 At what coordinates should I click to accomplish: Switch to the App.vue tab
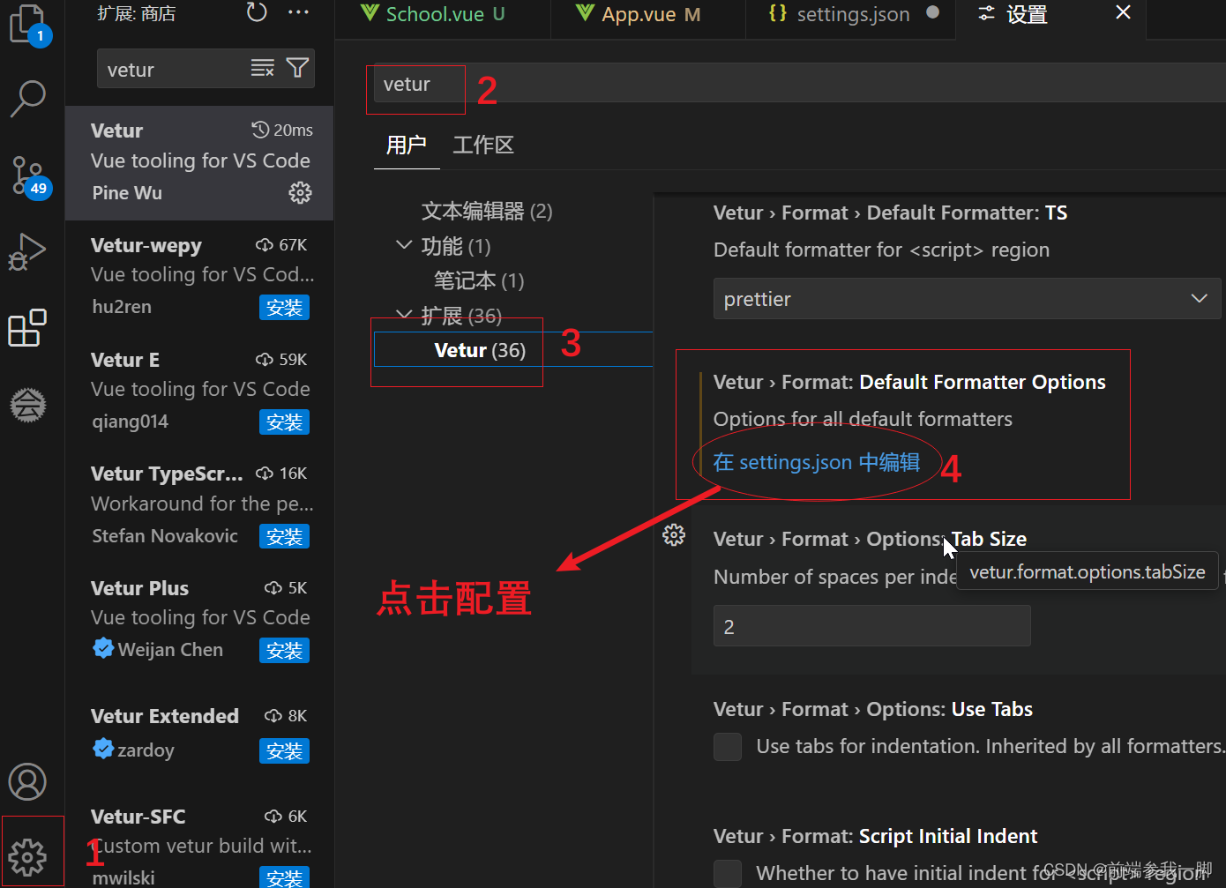[639, 13]
